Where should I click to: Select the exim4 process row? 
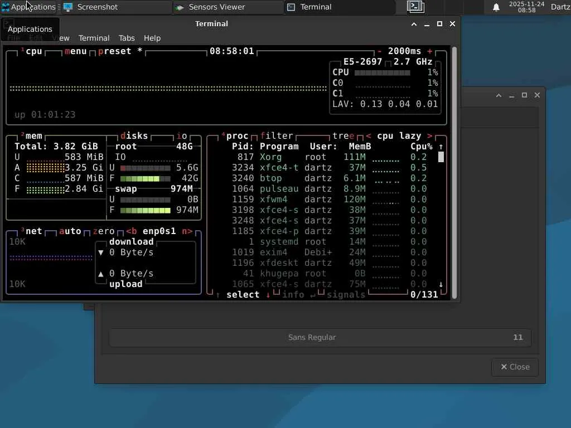point(326,252)
